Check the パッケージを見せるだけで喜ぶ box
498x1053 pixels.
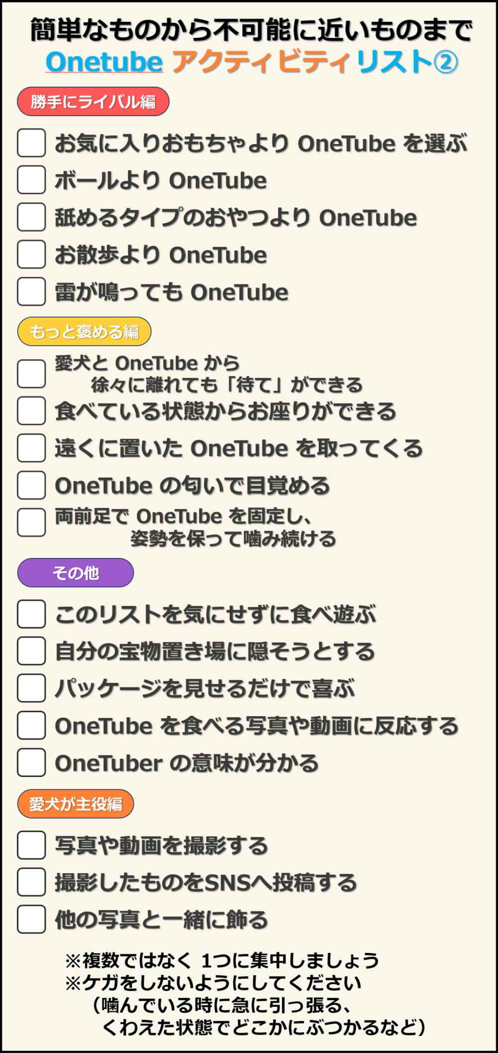(x=31, y=688)
